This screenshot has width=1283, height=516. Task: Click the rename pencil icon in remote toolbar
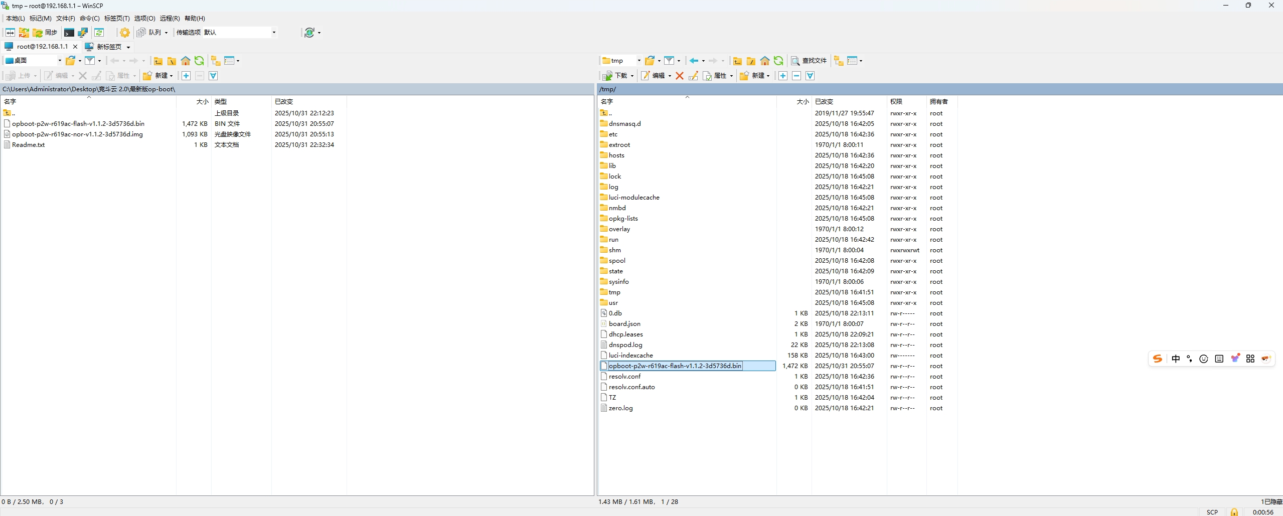(x=693, y=76)
